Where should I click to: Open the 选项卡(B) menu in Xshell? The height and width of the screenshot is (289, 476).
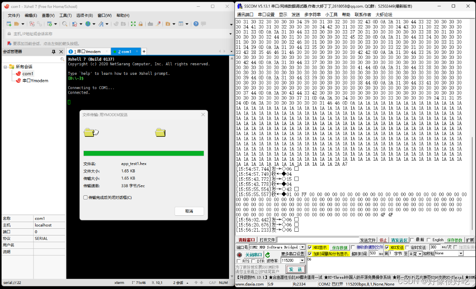85,15
